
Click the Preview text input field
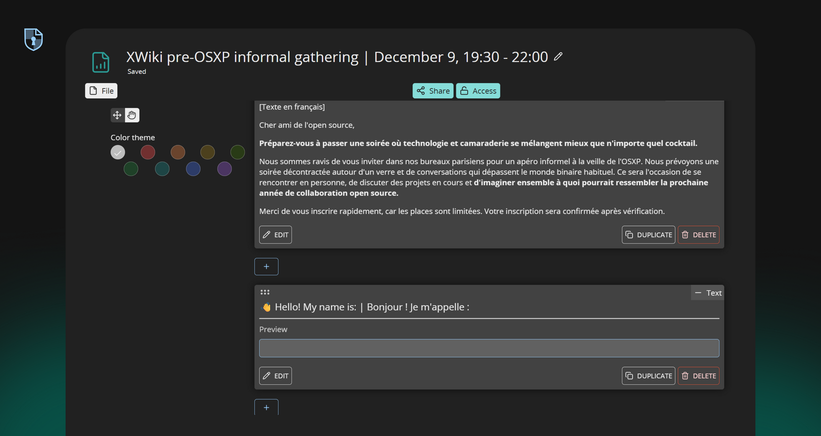pyautogui.click(x=488, y=348)
